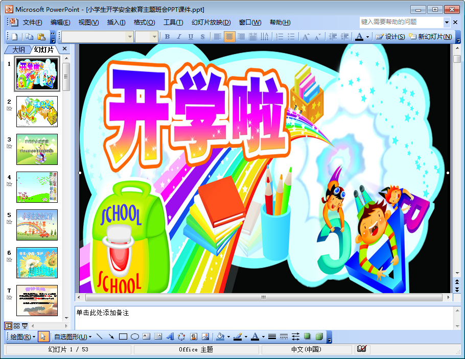Switch to normal view icon
The image size is (465, 359).
tap(8, 326)
